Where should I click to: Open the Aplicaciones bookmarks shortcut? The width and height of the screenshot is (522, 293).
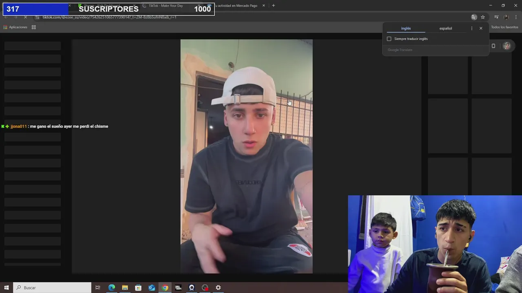click(15, 27)
